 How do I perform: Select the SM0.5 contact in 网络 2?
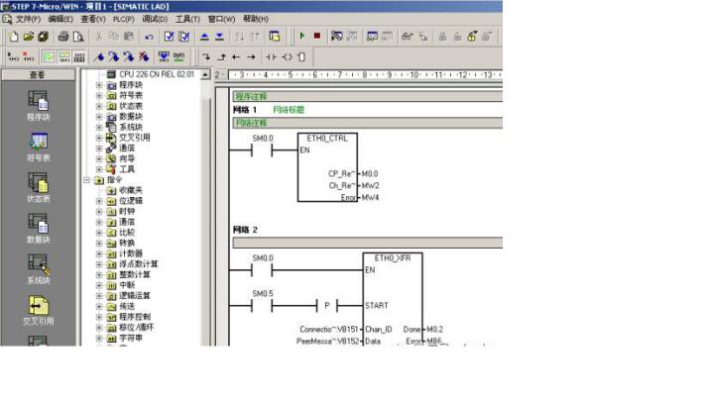click(x=262, y=305)
